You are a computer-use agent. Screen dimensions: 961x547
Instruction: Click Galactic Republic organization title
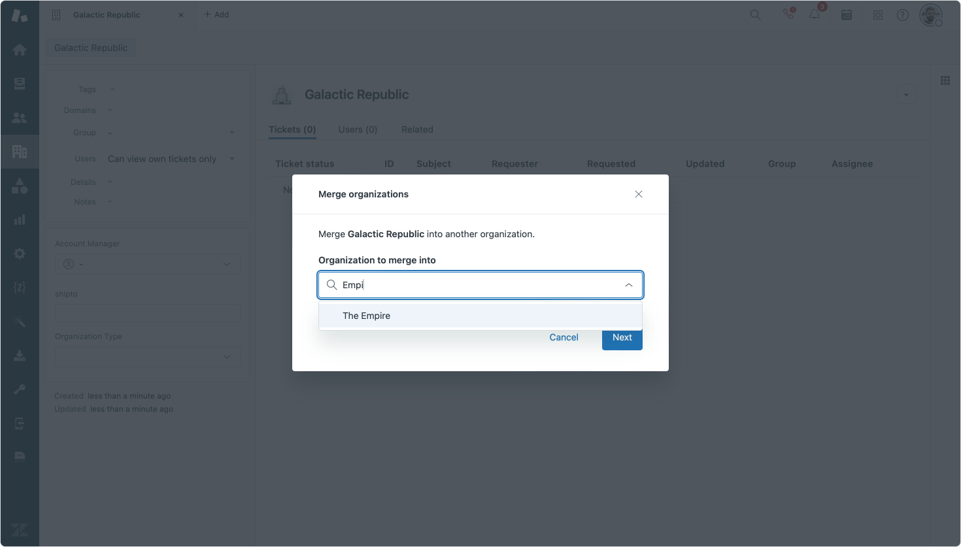[x=356, y=95]
